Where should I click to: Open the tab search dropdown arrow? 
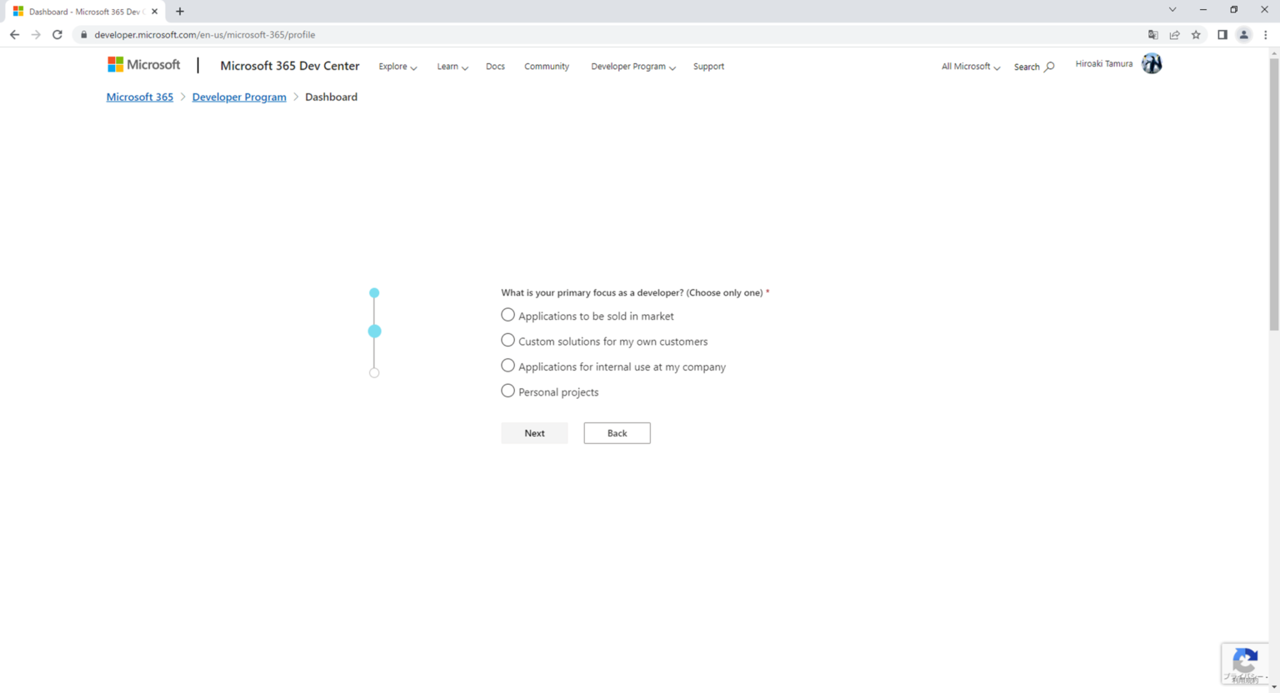pyautogui.click(x=1172, y=10)
